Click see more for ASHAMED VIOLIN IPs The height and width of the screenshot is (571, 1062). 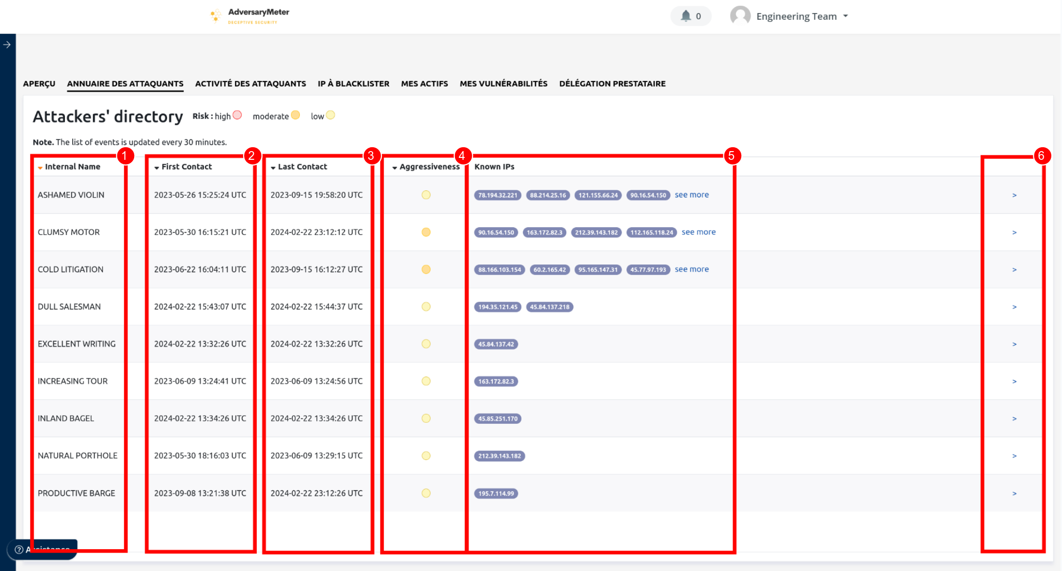tap(691, 195)
